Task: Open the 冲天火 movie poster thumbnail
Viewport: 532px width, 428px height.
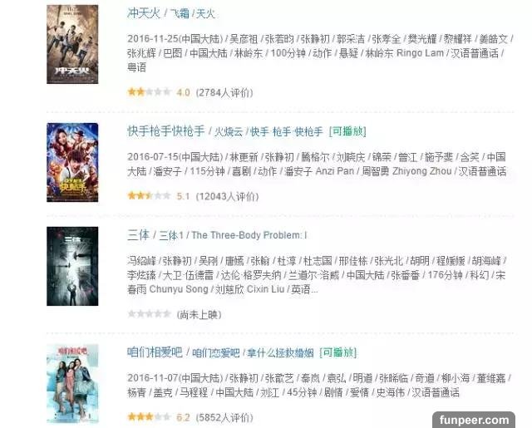Action: [x=72, y=44]
